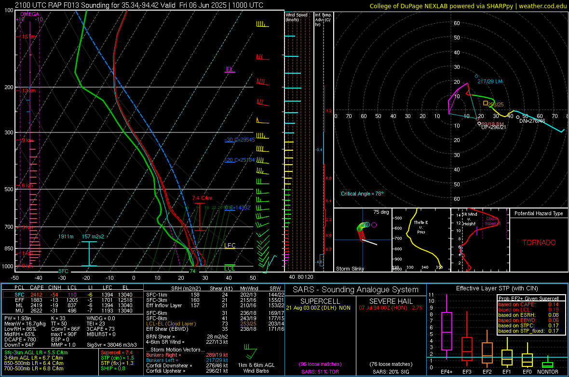Screen dimensions: 569x377
Task: Click the Storm Slinky caption
Action: pyautogui.click(x=350, y=269)
